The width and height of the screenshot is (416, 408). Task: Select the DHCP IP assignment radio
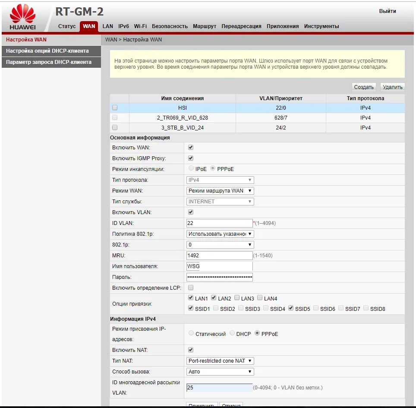coord(232,333)
